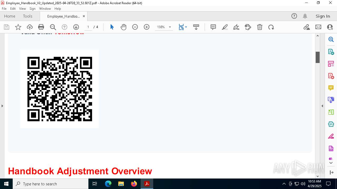Zoom out with the minus button
Image resolution: width=337 pixels, height=189 pixels.
point(135,27)
